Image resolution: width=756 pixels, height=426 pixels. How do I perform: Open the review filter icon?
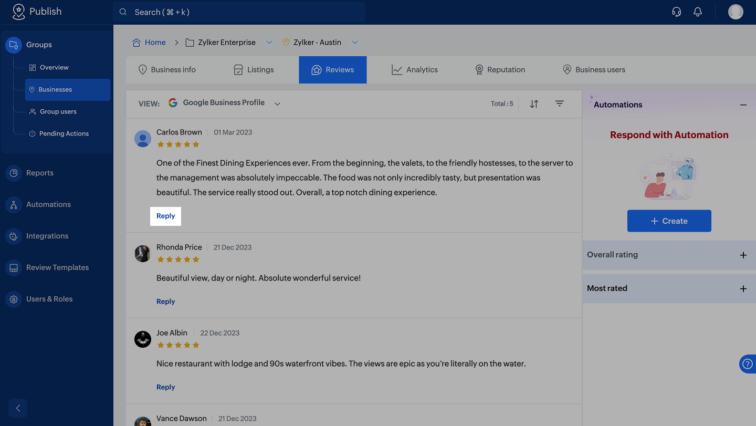(x=560, y=103)
